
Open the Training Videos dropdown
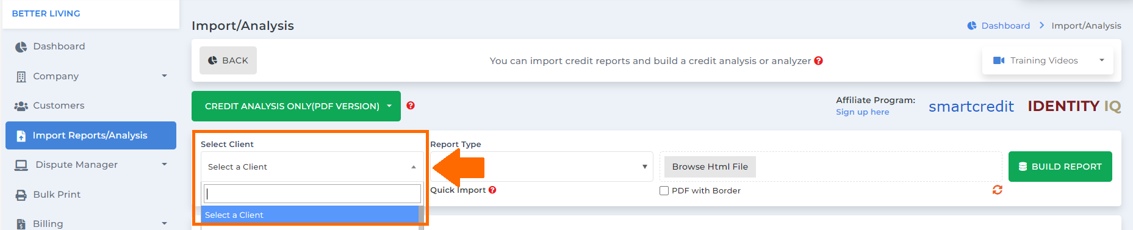[1048, 60]
